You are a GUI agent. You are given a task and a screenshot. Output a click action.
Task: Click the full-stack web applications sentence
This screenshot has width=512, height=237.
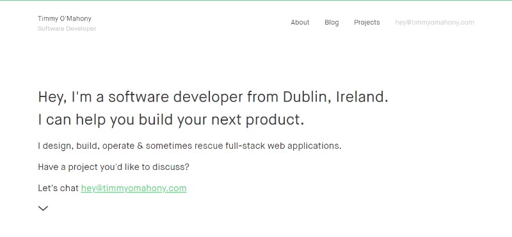189,146
